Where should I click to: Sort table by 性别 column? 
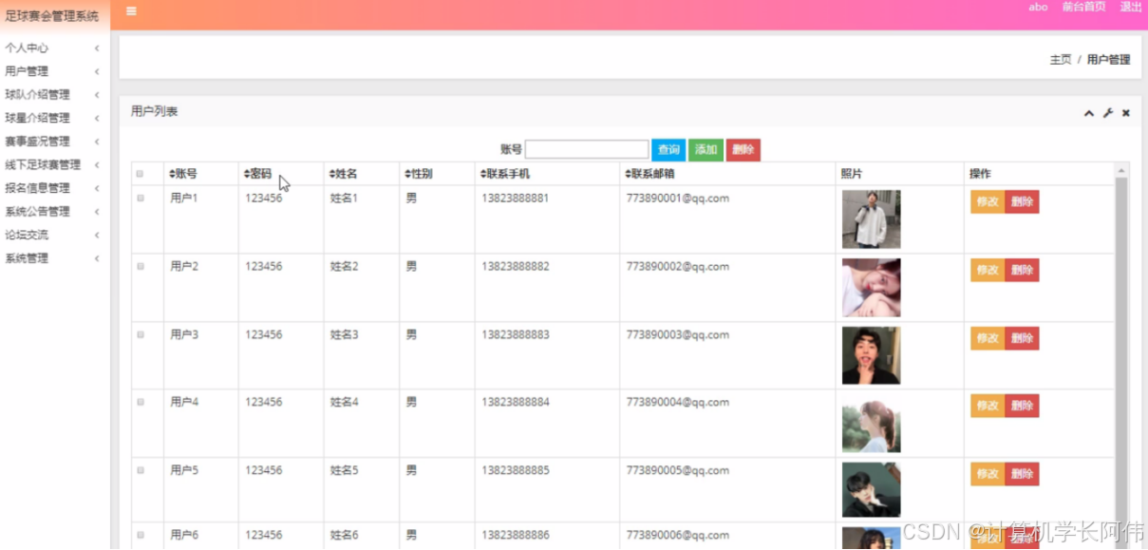click(x=418, y=174)
